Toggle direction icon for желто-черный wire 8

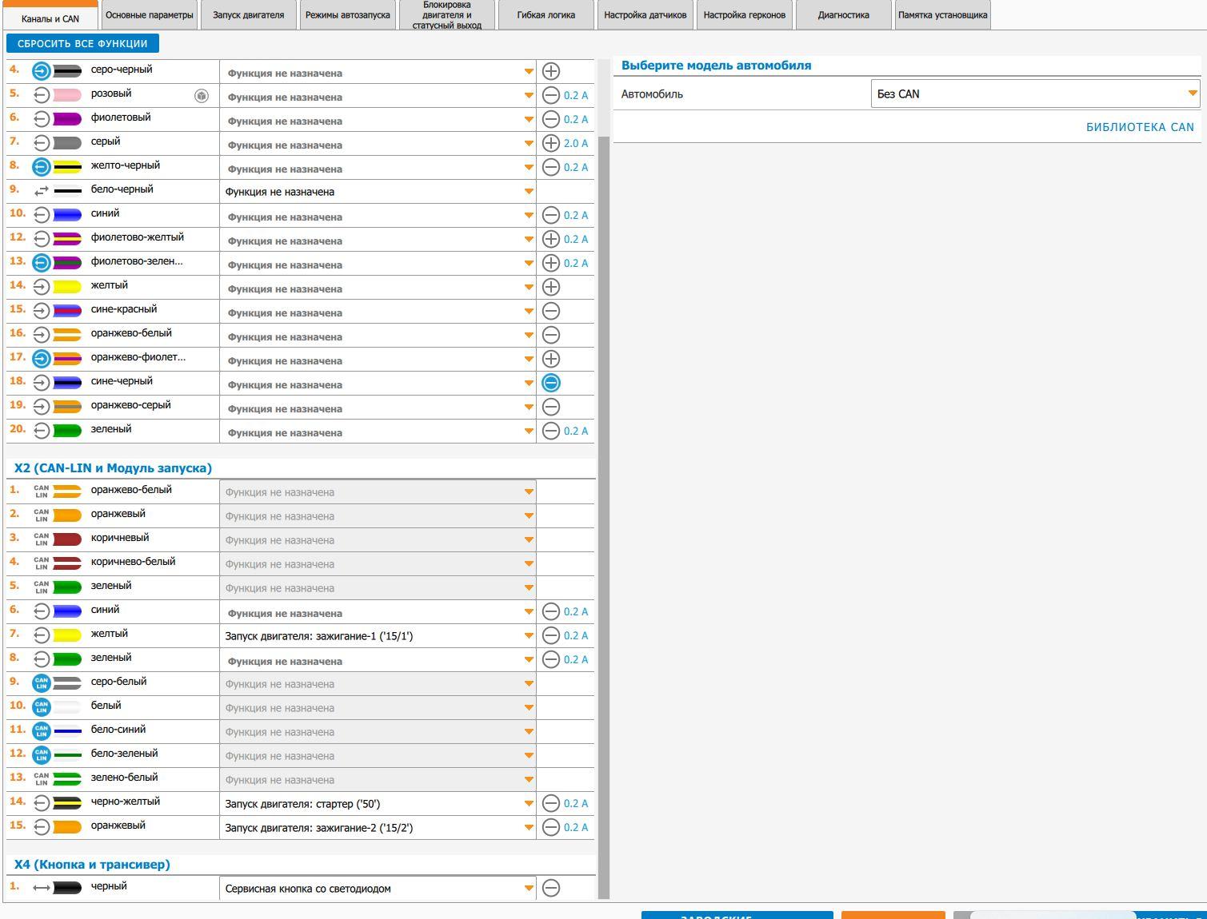tap(42, 167)
